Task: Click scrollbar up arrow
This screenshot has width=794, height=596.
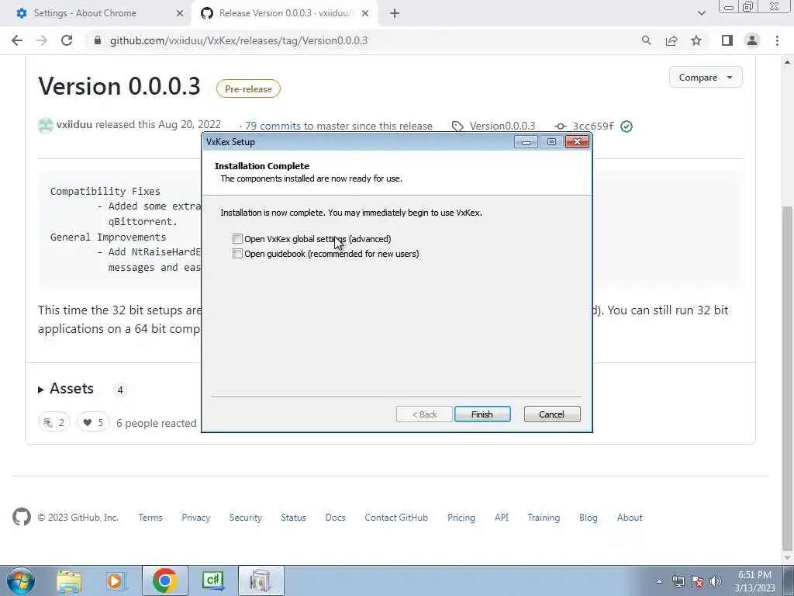Action: point(787,62)
